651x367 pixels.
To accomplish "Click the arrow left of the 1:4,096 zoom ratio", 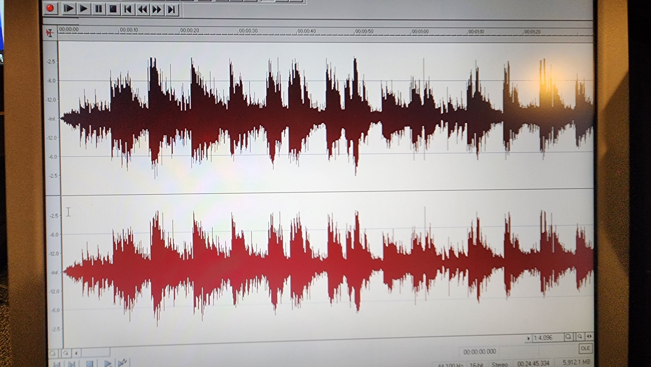I will pos(528,338).
